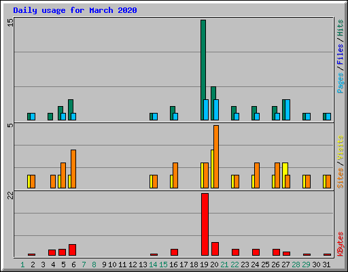Select the orange Sites bar for day 16

click(x=175, y=175)
